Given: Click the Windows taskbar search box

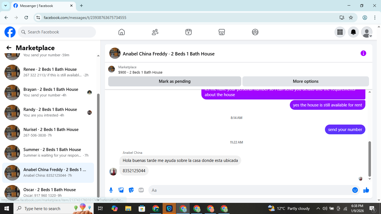Looking at the screenshot, I should click(54, 208).
